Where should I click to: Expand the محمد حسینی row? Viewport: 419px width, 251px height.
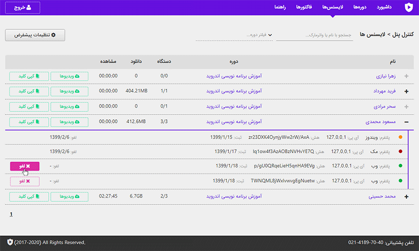[406, 197]
